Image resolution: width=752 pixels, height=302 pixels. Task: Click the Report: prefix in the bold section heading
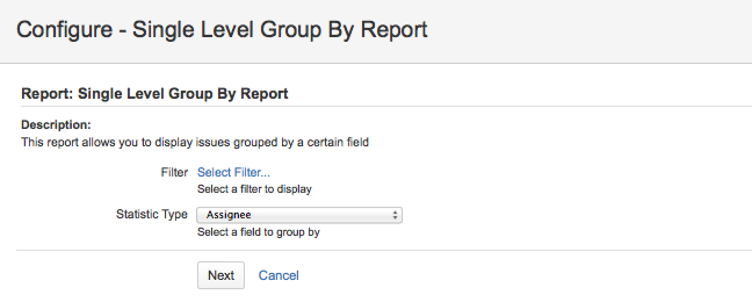coord(46,94)
